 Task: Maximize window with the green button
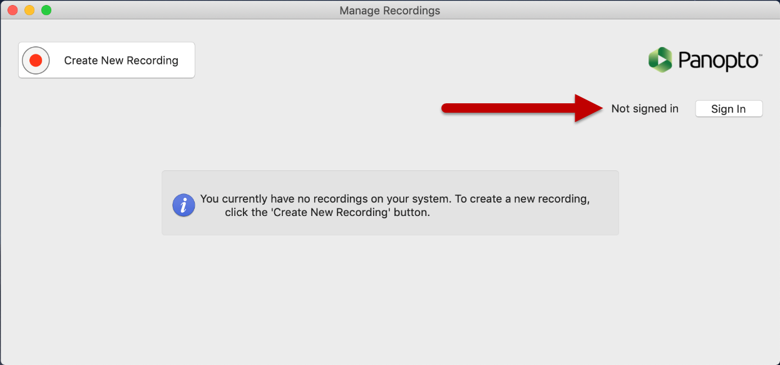[x=46, y=10]
